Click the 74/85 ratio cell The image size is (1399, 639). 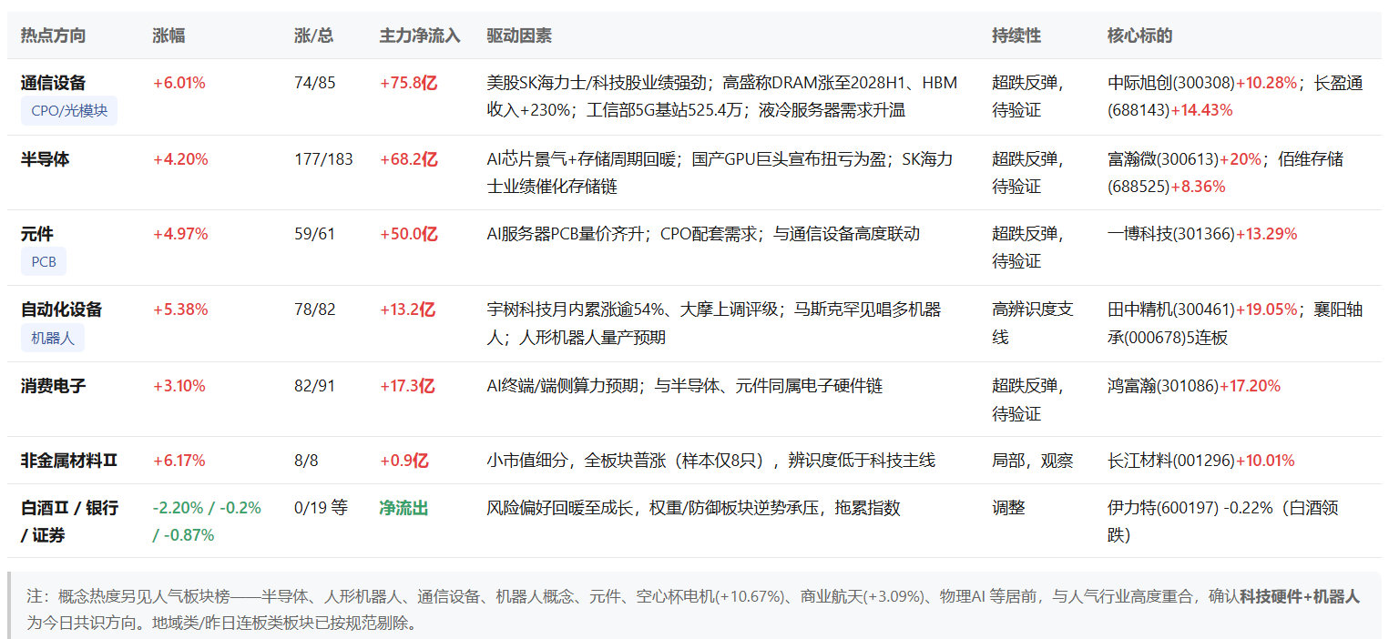point(315,83)
